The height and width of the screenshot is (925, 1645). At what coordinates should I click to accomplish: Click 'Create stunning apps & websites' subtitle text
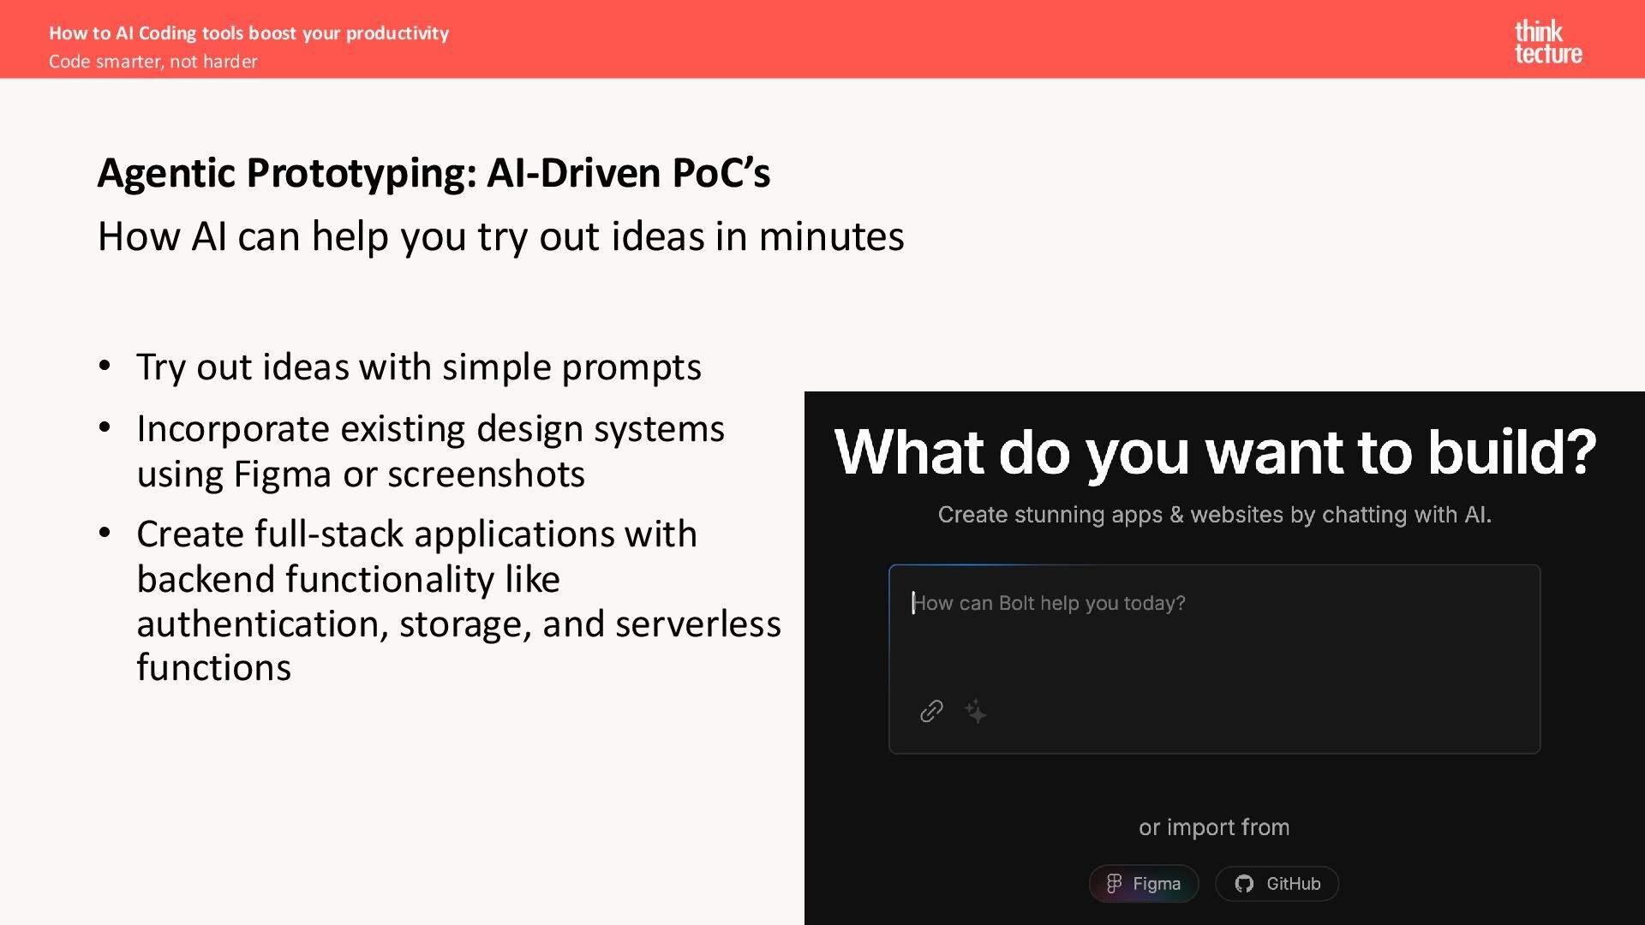pyautogui.click(x=1214, y=515)
